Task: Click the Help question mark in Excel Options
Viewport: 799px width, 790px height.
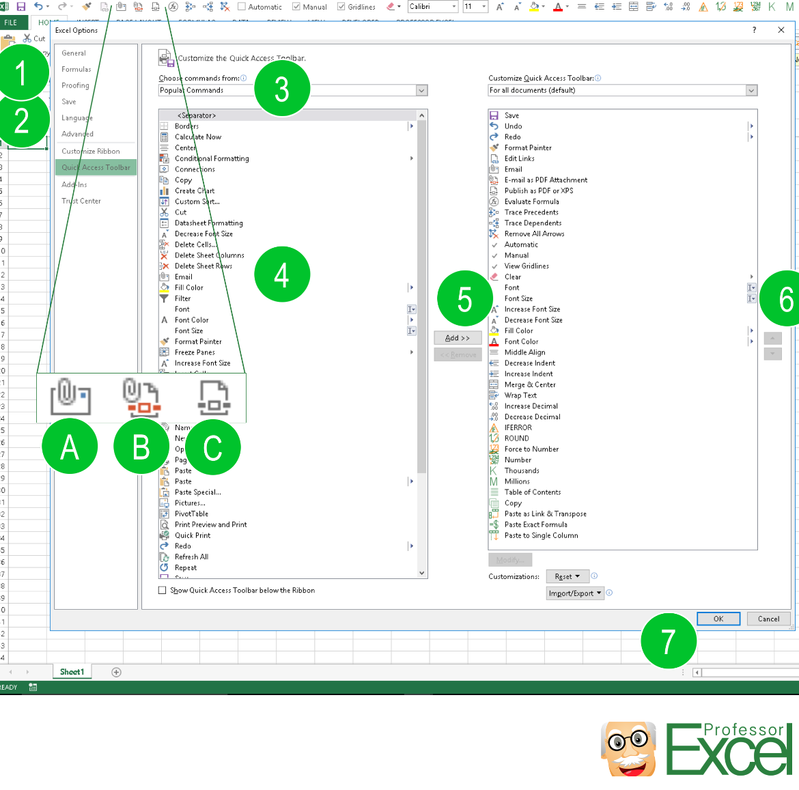Action: (x=754, y=30)
